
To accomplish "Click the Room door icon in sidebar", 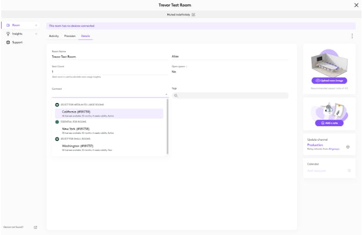I will point(8,25).
